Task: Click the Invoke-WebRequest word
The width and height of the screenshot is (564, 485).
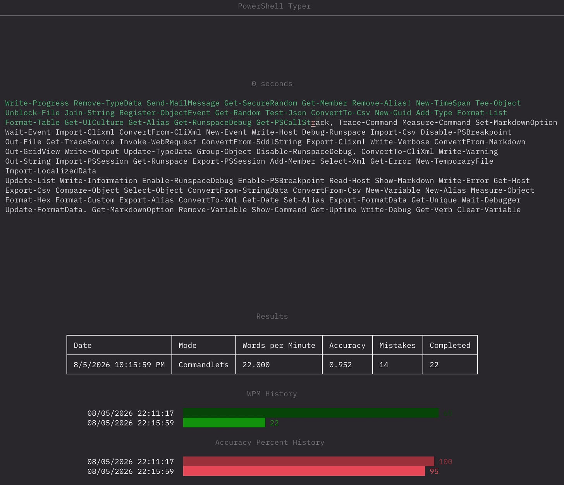Action: [158, 142]
